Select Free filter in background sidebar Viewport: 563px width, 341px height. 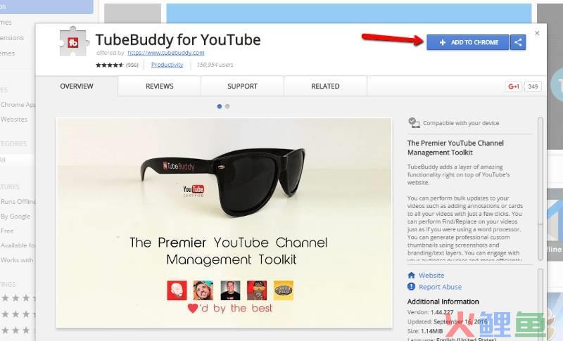coord(7,231)
